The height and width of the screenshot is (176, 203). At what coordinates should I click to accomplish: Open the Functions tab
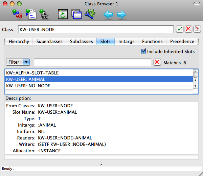(x=152, y=41)
